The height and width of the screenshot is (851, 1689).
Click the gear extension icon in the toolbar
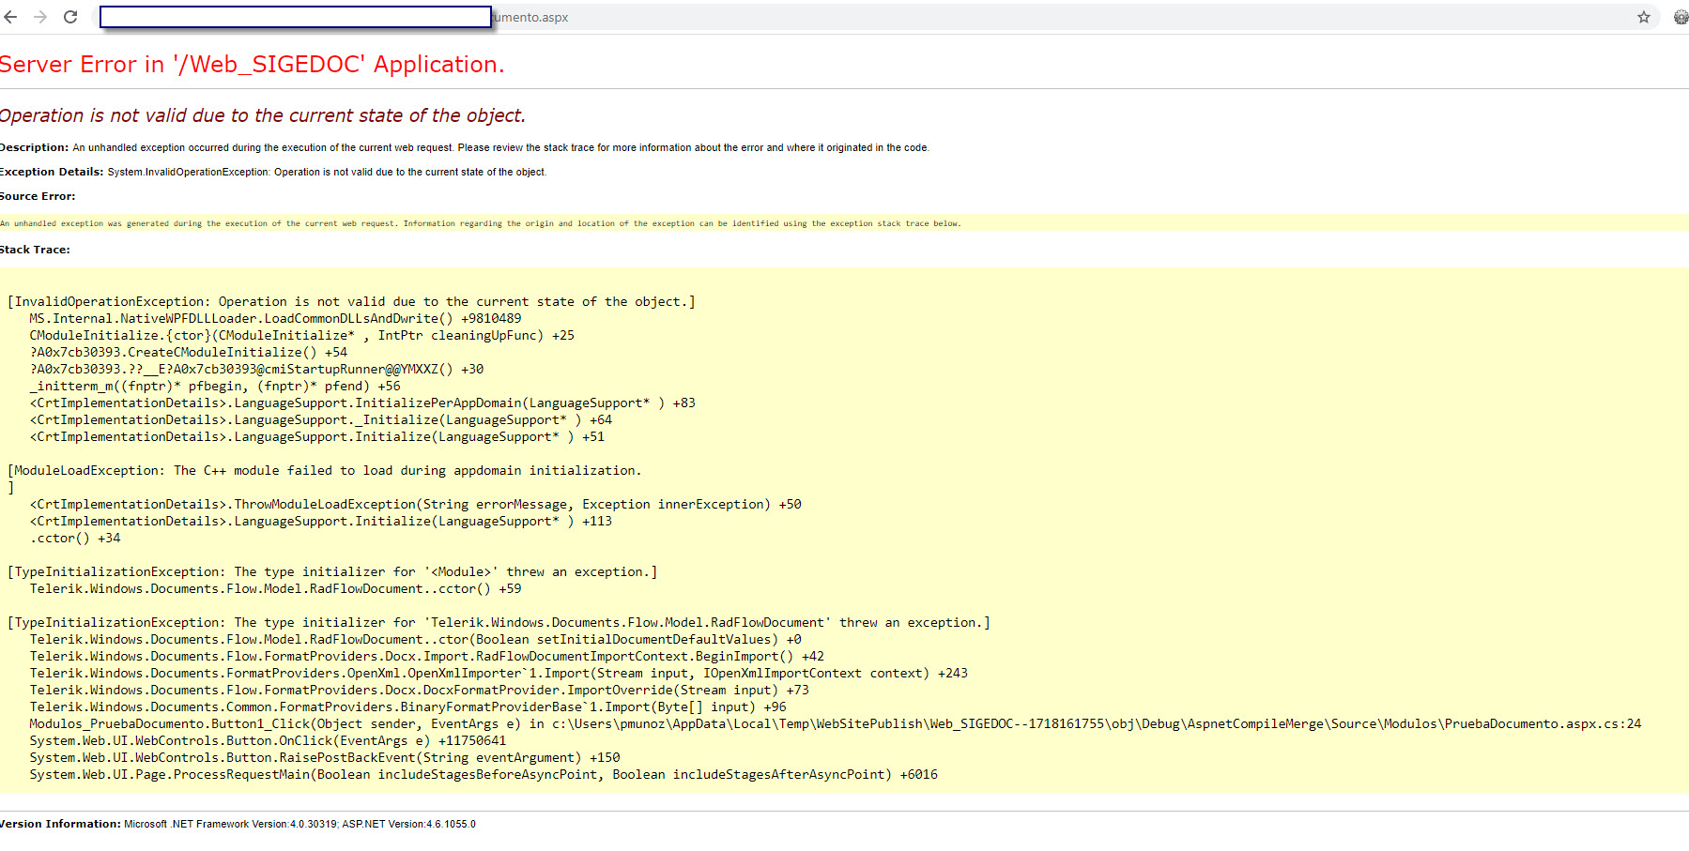click(1681, 17)
